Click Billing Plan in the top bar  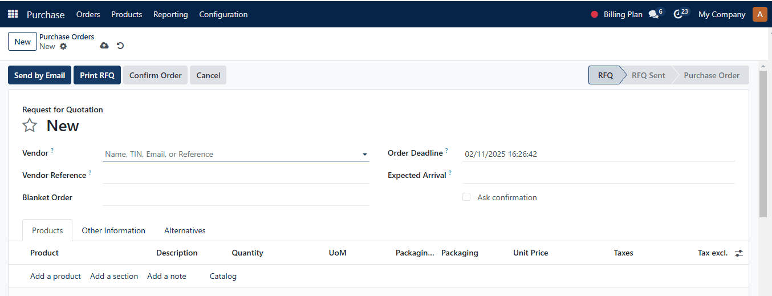point(623,14)
